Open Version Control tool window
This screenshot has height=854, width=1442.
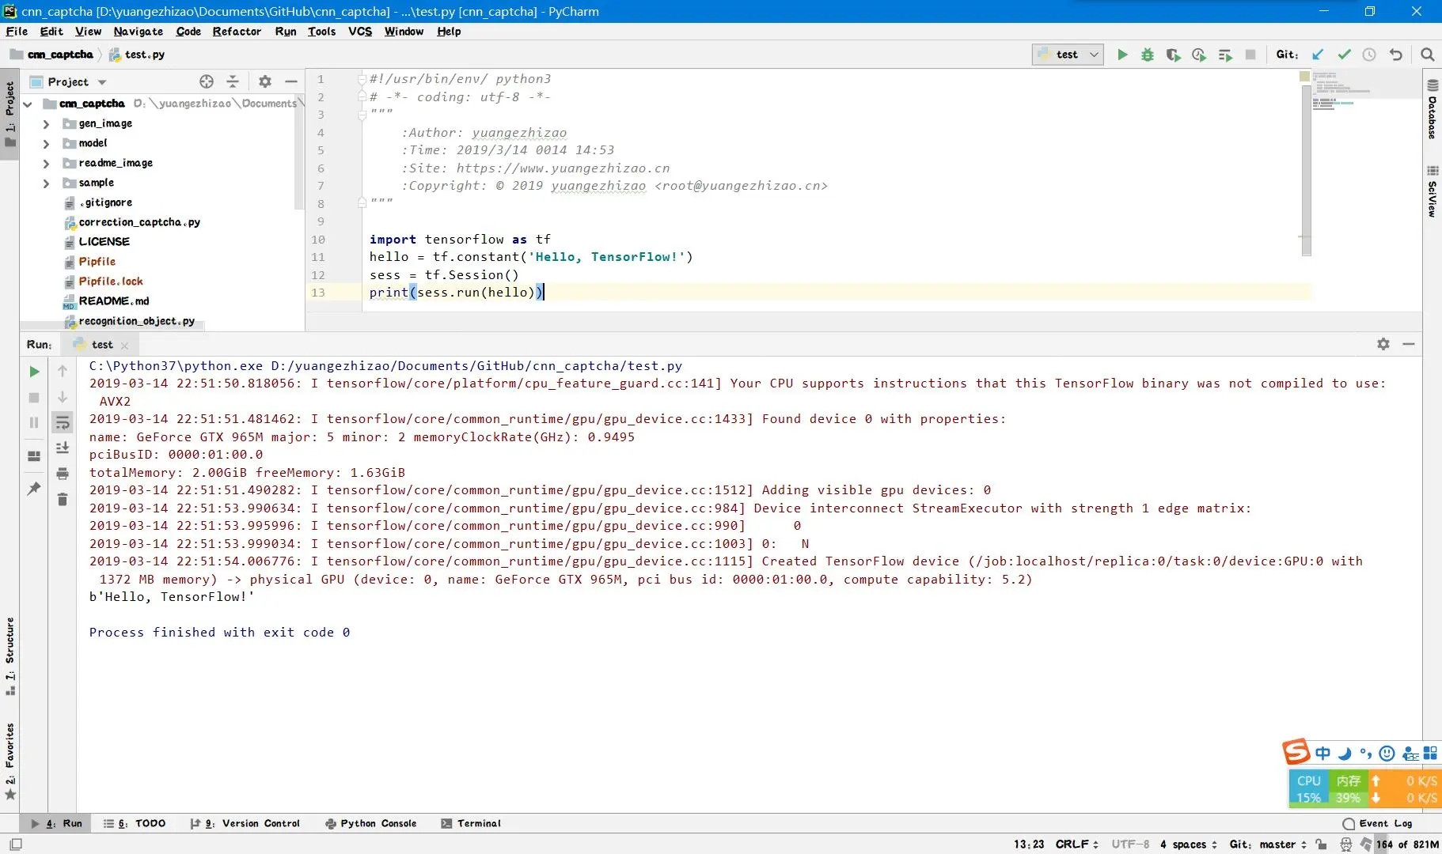click(x=245, y=823)
